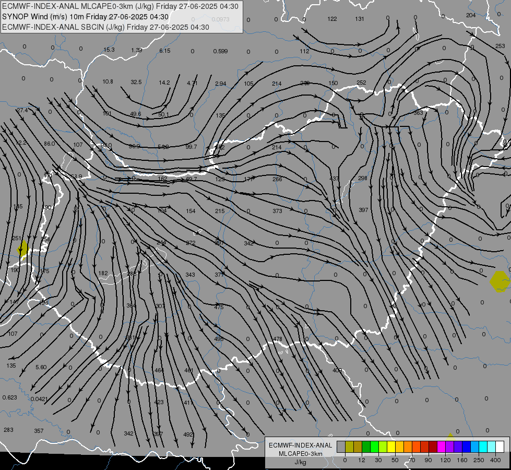Viewport: 511px width, 470px height.
Task: Click the legend title ECMWF-INDEX-ANAL
Action: (x=301, y=445)
